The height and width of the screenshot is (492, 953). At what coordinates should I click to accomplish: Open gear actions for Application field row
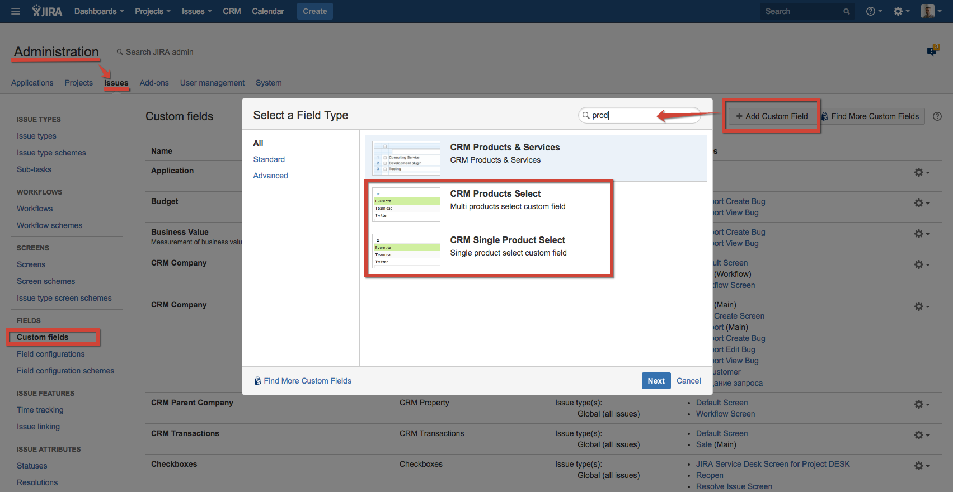(921, 172)
